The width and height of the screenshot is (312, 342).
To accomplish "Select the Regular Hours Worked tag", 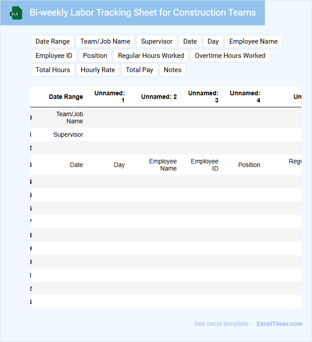I will click(151, 56).
